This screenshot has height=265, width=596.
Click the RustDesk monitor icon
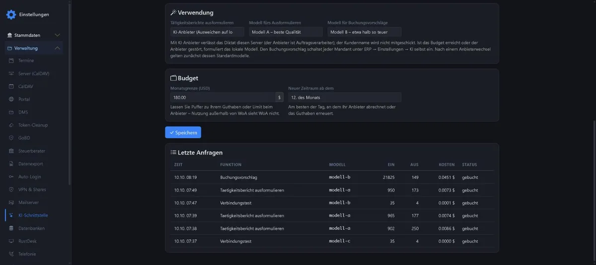coord(12,241)
